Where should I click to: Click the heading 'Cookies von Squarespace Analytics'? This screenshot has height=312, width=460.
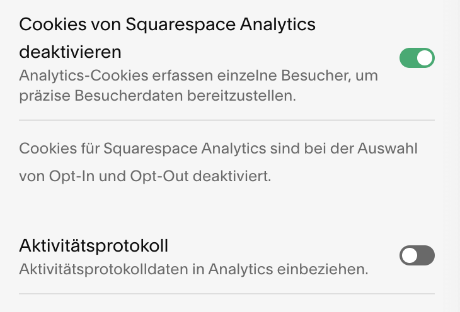[x=167, y=25]
